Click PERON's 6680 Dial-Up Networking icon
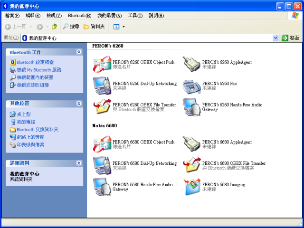Image resolution: width=304 pixels, height=228 pixels. point(102,165)
